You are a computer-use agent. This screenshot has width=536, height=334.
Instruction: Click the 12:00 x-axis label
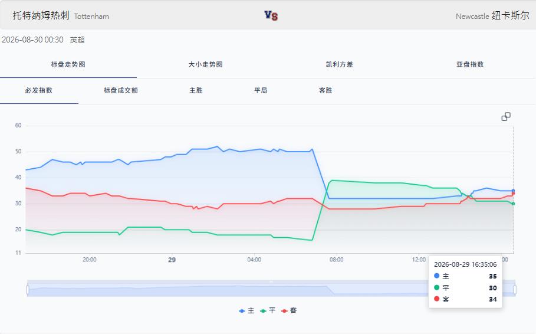[x=419, y=260]
